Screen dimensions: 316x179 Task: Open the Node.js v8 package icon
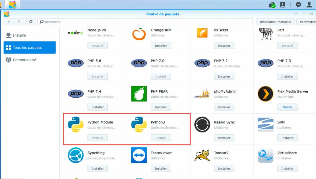[75, 33]
